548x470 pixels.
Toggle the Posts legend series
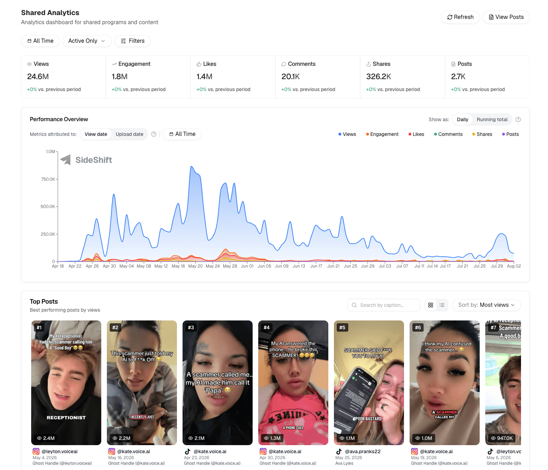pos(510,134)
